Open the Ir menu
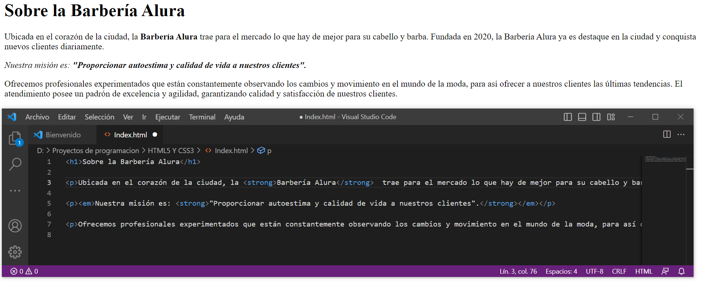702x289 pixels. (x=144, y=117)
